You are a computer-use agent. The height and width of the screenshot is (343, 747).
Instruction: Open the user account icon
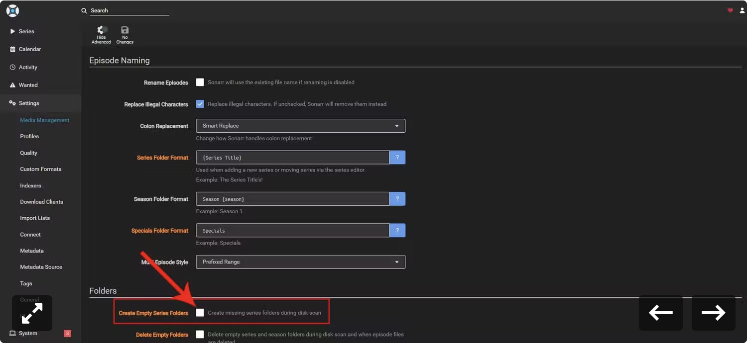click(x=742, y=10)
